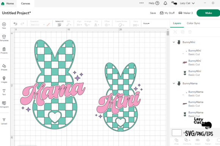The width and height of the screenshot is (220, 146).
Task: Open the Align dropdown
Action: (x=79, y=25)
